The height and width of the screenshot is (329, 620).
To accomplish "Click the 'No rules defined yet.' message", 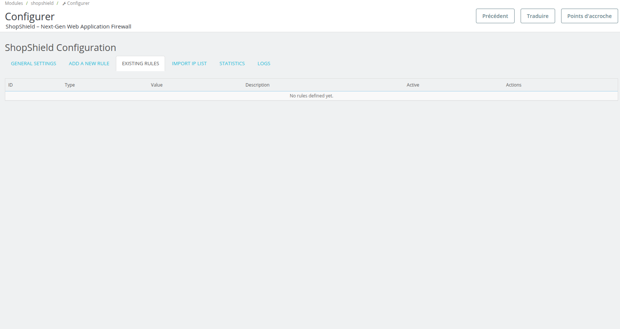I will (x=311, y=96).
